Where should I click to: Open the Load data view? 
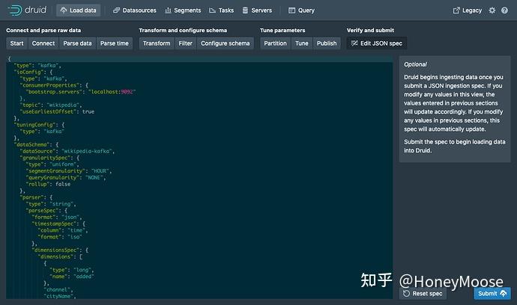pyautogui.click(x=78, y=10)
